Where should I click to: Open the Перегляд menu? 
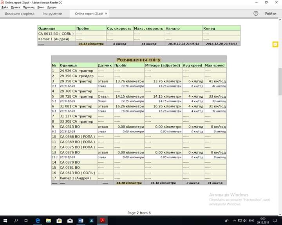[29, 7]
